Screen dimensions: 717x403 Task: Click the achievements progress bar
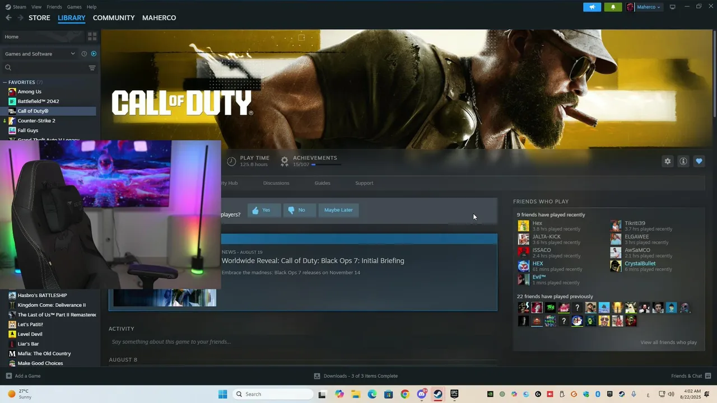(326, 165)
